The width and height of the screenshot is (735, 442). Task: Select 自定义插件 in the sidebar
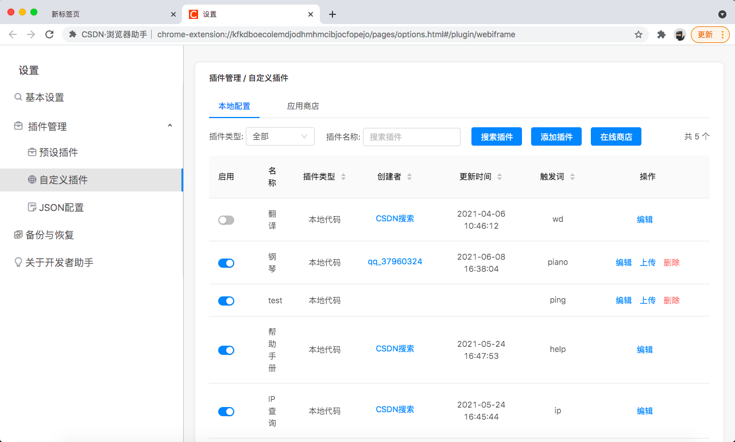pos(92,180)
